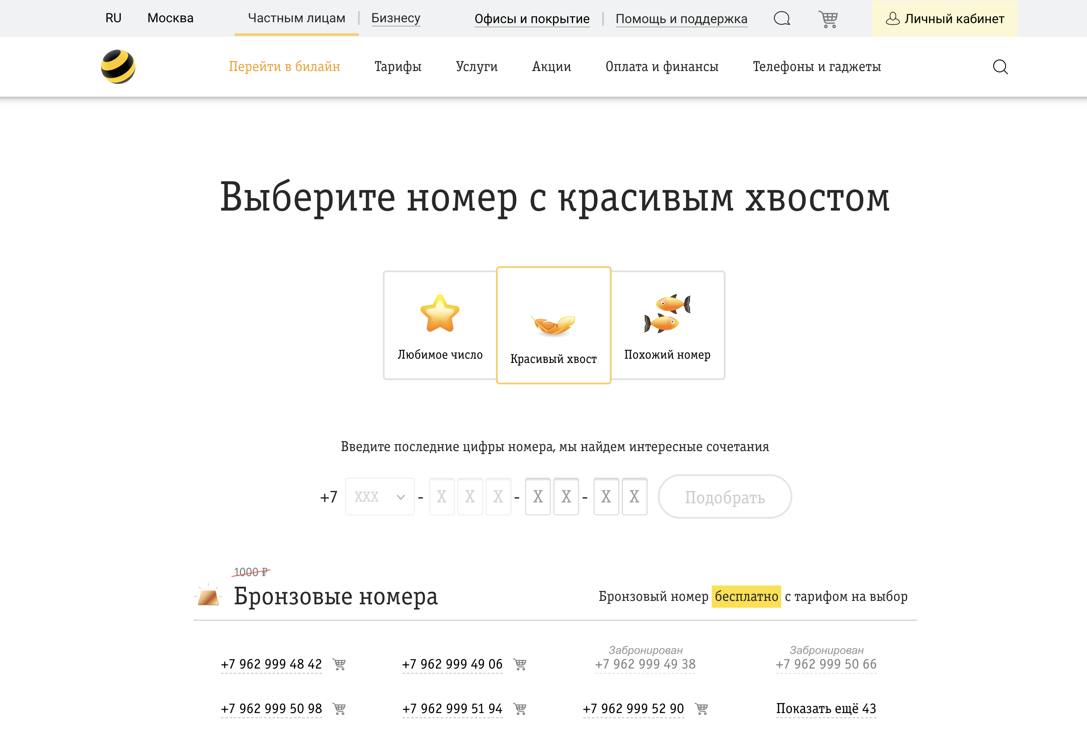Switch to the Бизнесу tab
This screenshot has height=743, width=1087.
(x=395, y=18)
